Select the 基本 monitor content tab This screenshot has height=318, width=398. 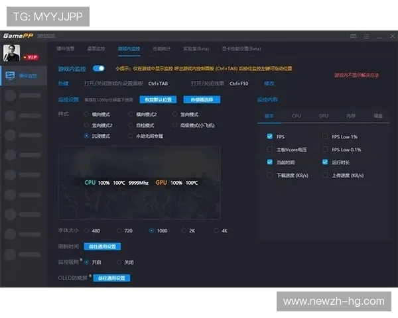click(x=269, y=116)
